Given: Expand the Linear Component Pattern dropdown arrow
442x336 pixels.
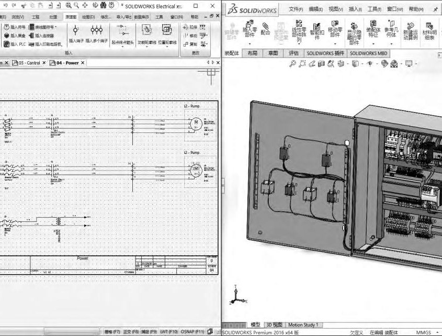Looking at the screenshot, I should (299, 44).
